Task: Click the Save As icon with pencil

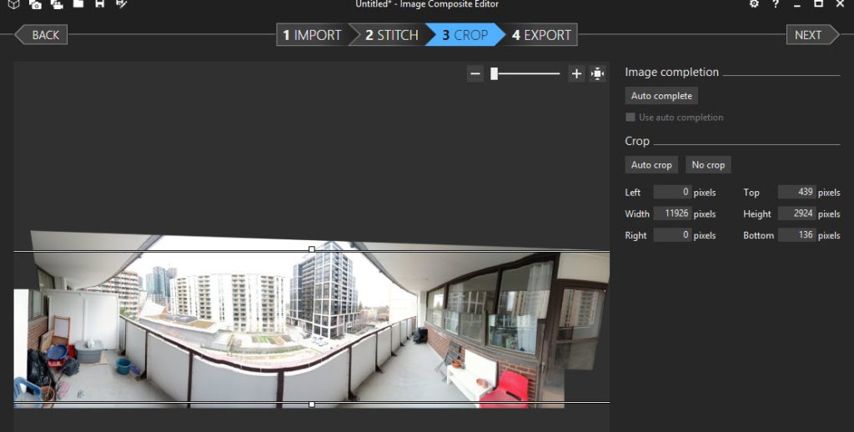Action: click(x=122, y=4)
